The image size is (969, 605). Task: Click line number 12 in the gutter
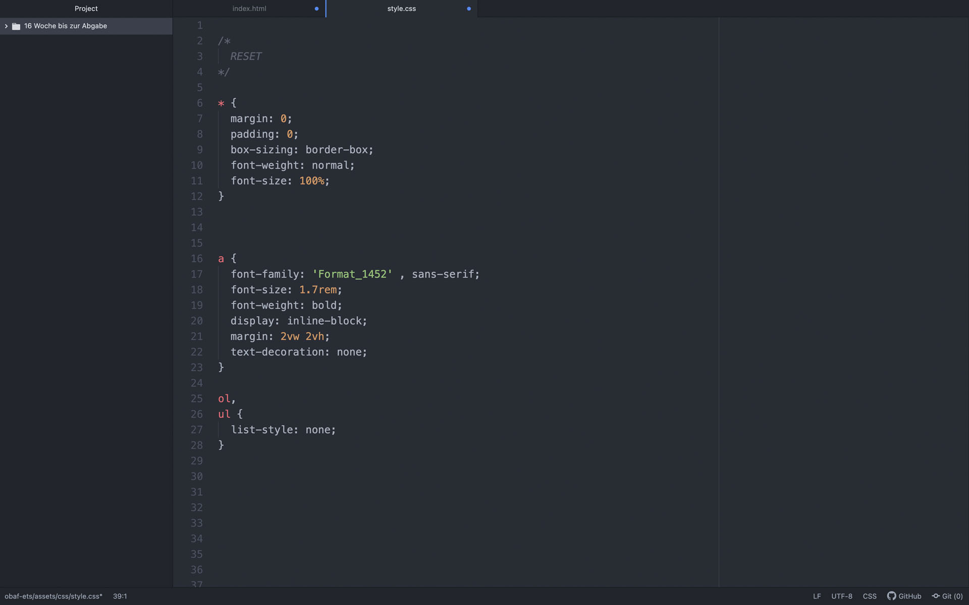197,197
